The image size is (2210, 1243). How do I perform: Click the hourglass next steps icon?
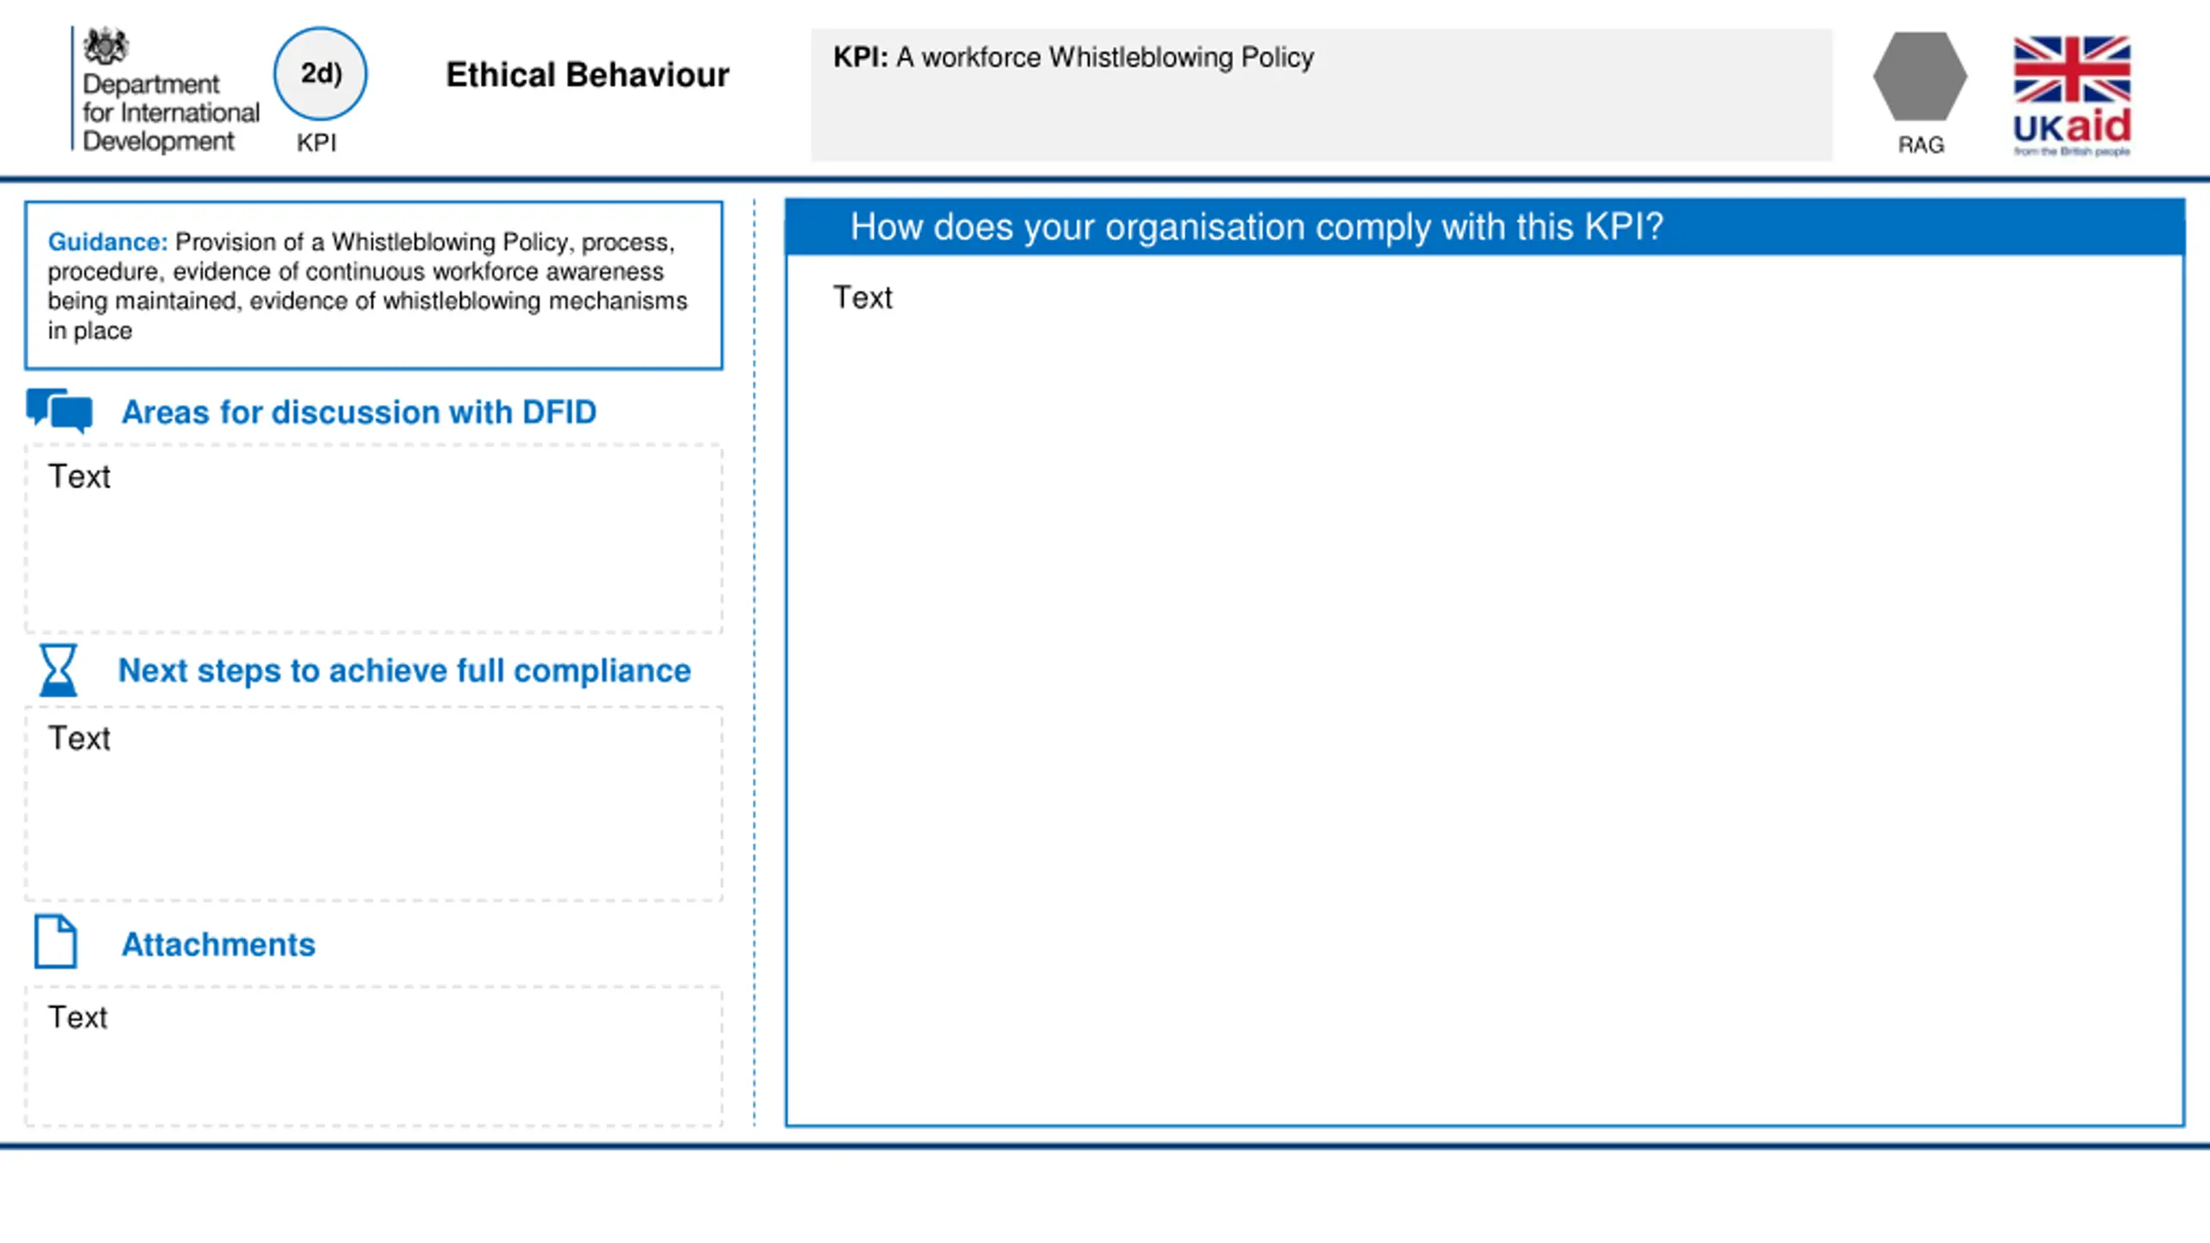click(x=58, y=670)
